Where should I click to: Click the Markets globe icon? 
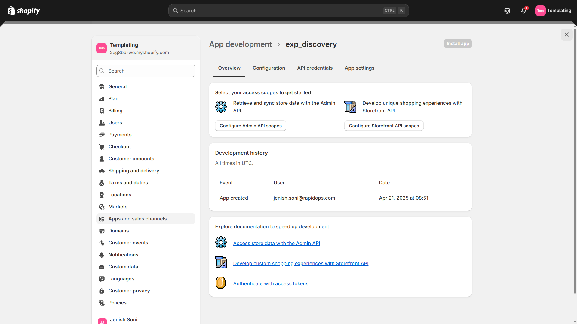pos(102,207)
